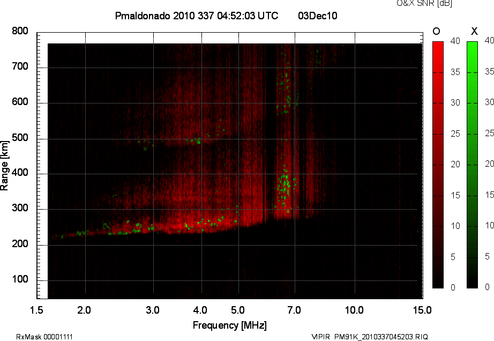Click the 2.0 MHz frequency tick label
This screenshot has width=494, height=341.
point(84,310)
